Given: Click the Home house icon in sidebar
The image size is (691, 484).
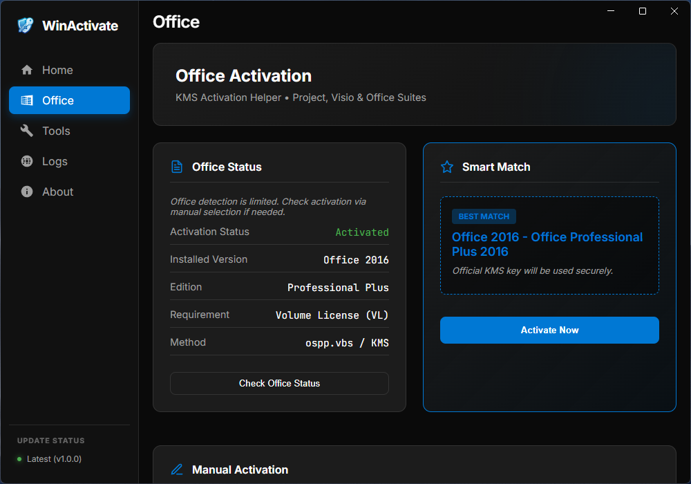Looking at the screenshot, I should coord(27,70).
